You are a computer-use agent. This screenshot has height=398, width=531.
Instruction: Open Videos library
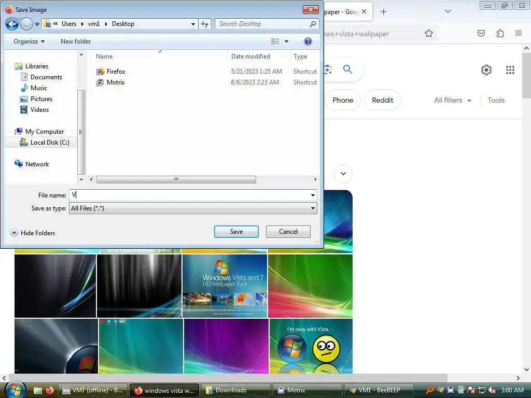39,110
